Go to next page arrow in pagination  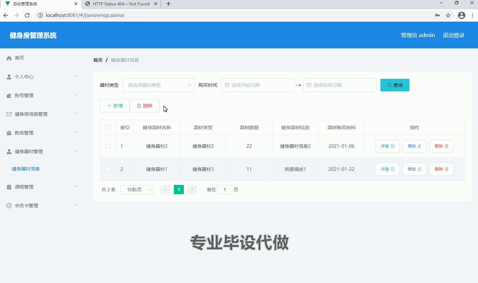click(192, 190)
